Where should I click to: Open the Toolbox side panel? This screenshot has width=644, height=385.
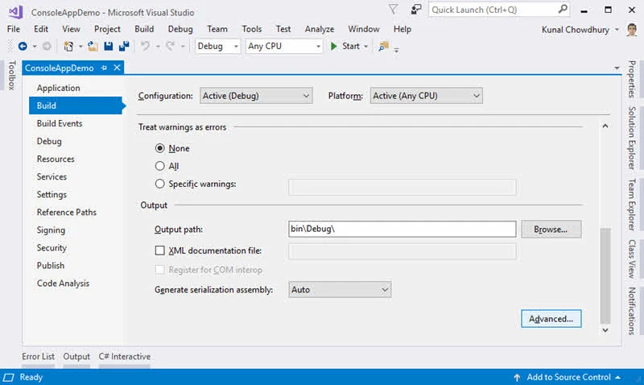(x=12, y=75)
